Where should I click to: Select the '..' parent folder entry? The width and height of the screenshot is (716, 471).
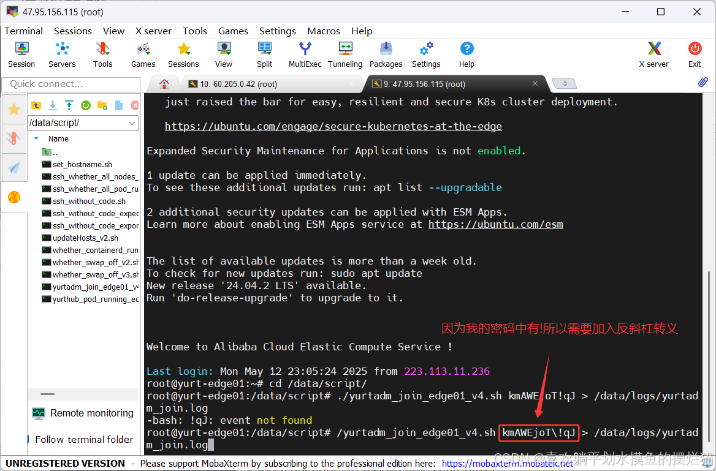49,152
